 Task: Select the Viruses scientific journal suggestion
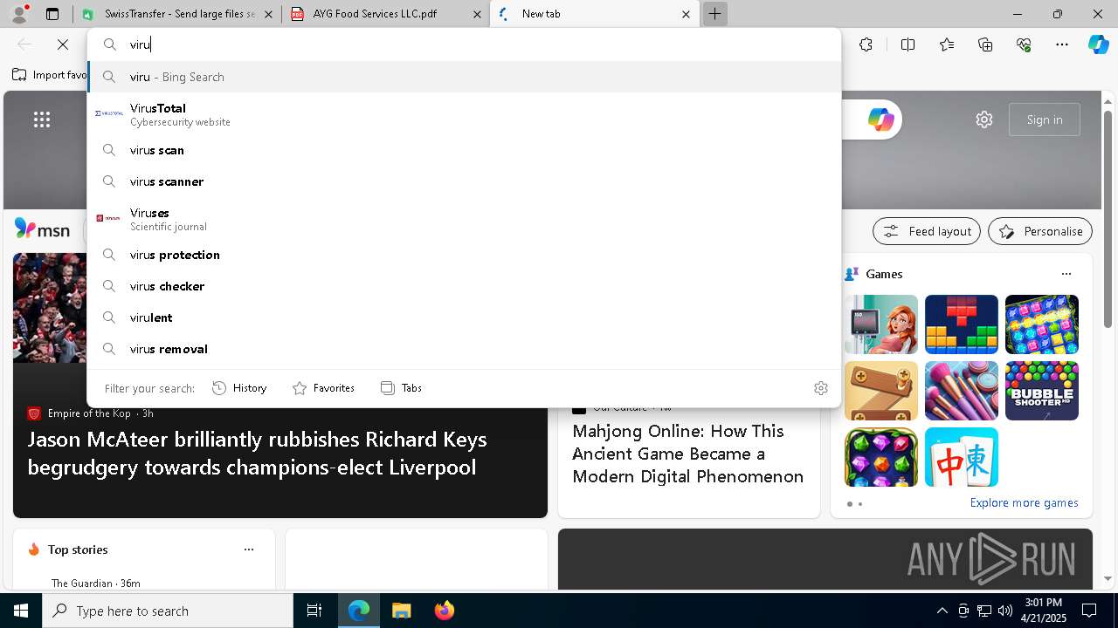[x=464, y=219]
